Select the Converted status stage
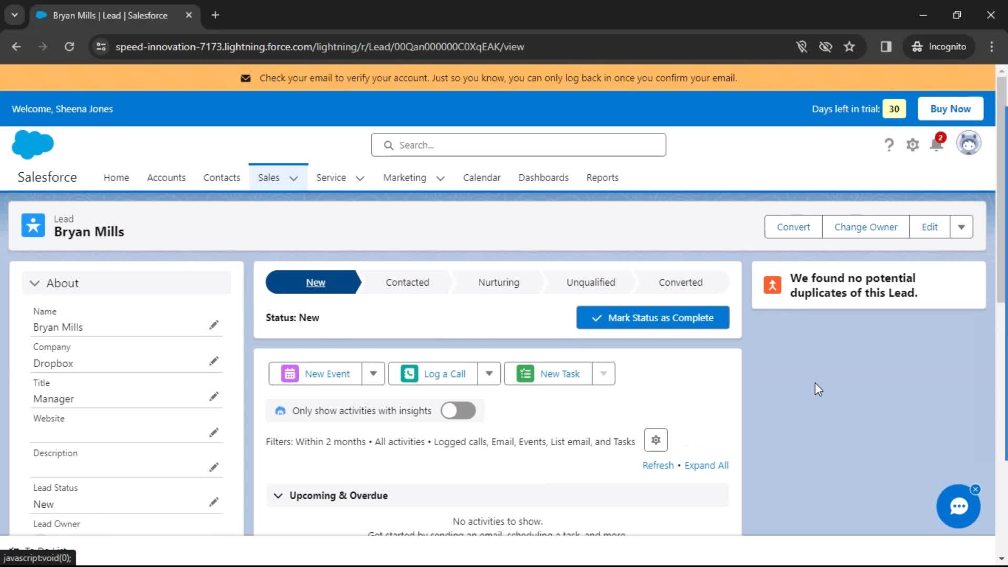The height and width of the screenshot is (567, 1008). tap(680, 282)
